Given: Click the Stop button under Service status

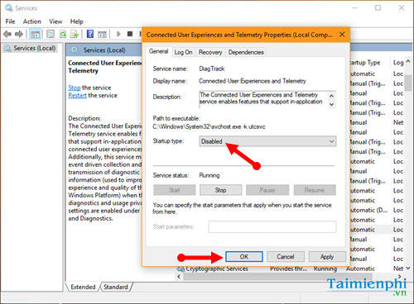Looking at the screenshot, I should pyautogui.click(x=220, y=190).
